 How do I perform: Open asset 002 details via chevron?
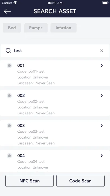point(102,96)
